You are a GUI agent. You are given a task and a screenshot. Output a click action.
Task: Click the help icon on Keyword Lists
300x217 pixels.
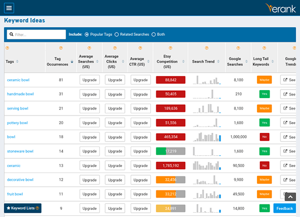pos(38,208)
